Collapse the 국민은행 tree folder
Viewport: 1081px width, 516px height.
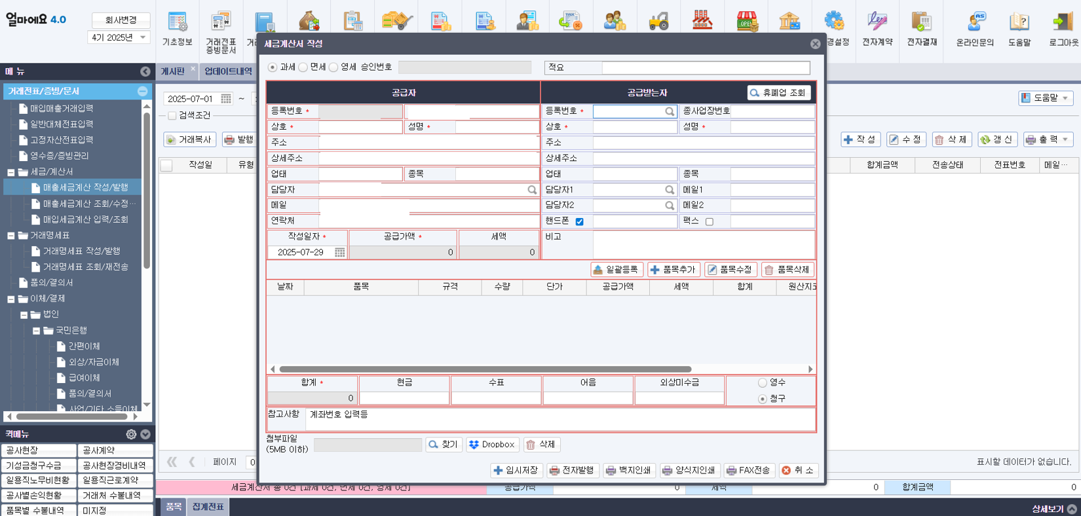tap(36, 331)
